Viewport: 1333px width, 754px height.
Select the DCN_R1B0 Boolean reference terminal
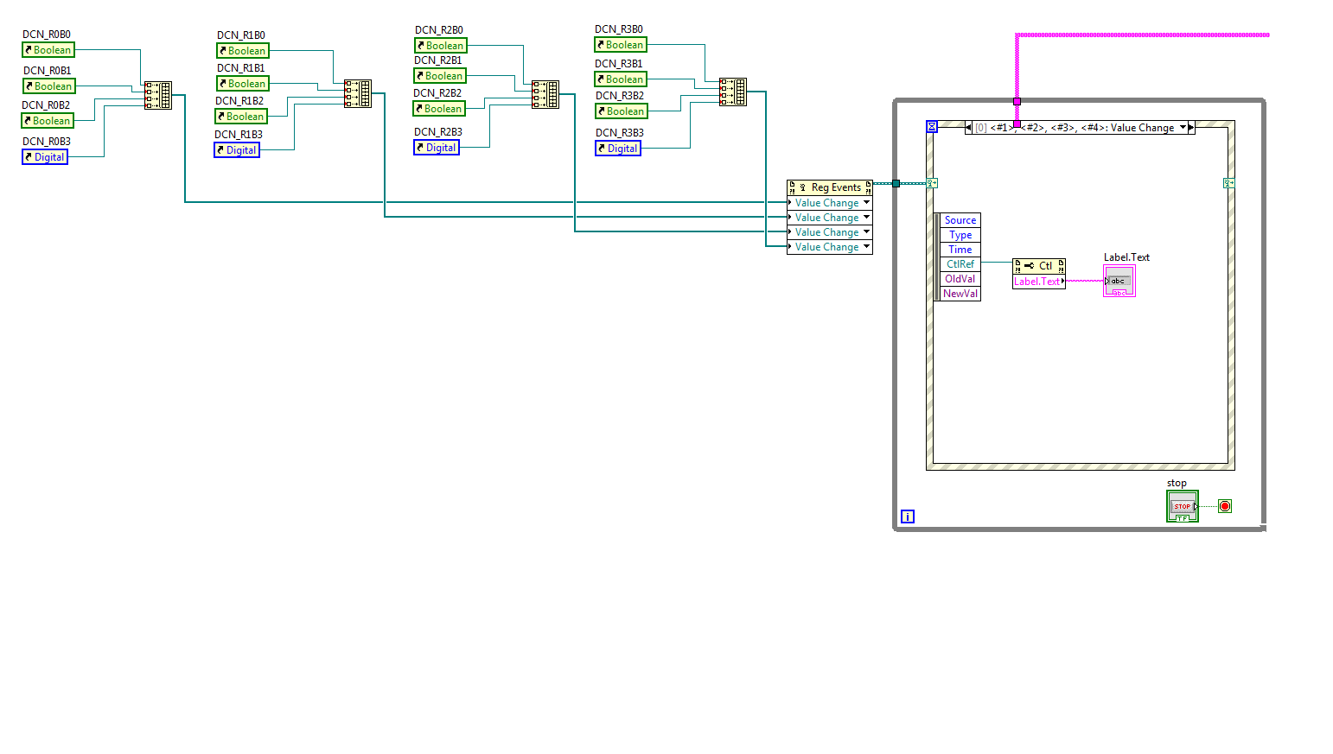(x=243, y=51)
